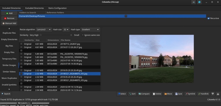Click the Symlink button
This screenshot has width=221, height=106.
point(190,94)
